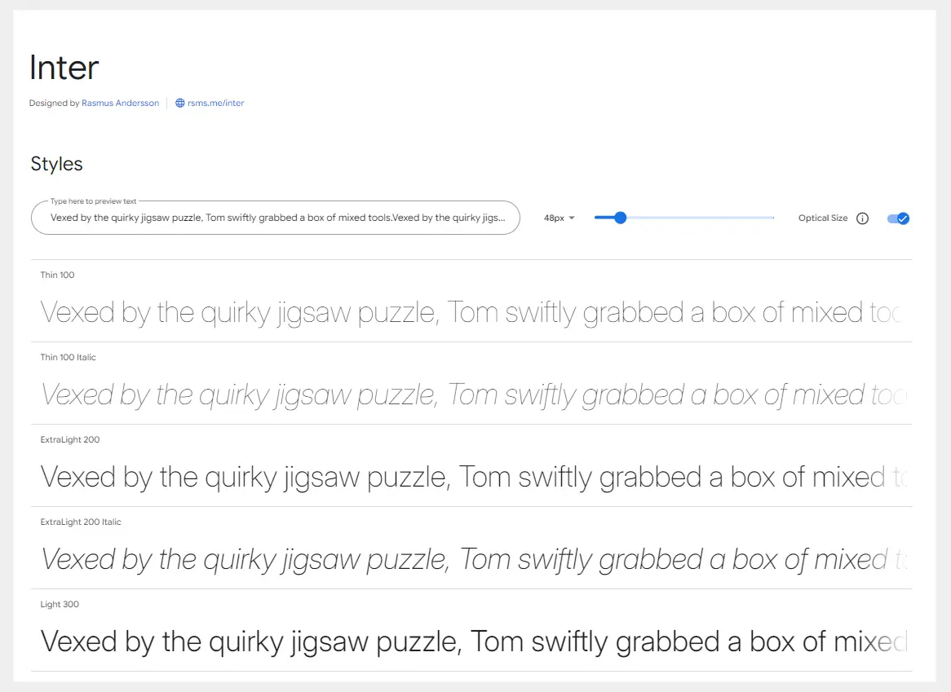Click inside the preview text input field
951x692 pixels.
[x=276, y=218]
